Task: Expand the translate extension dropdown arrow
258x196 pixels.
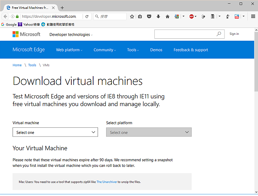Action: [183, 16]
